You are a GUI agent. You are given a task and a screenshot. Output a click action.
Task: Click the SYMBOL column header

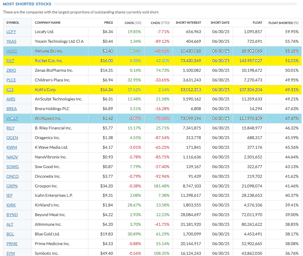coord(13,22)
